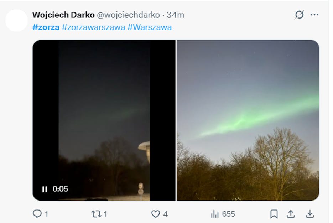The image size is (333, 223).
Task: Open the three-dot more options menu
Action: 314,15
